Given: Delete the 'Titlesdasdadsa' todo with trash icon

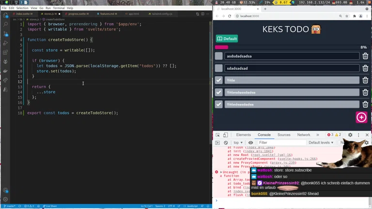Looking at the screenshot, I should pos(365,92).
